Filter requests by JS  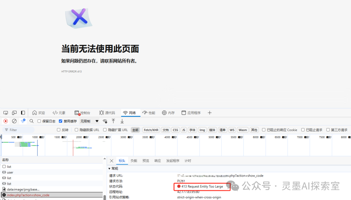click(x=184, y=130)
